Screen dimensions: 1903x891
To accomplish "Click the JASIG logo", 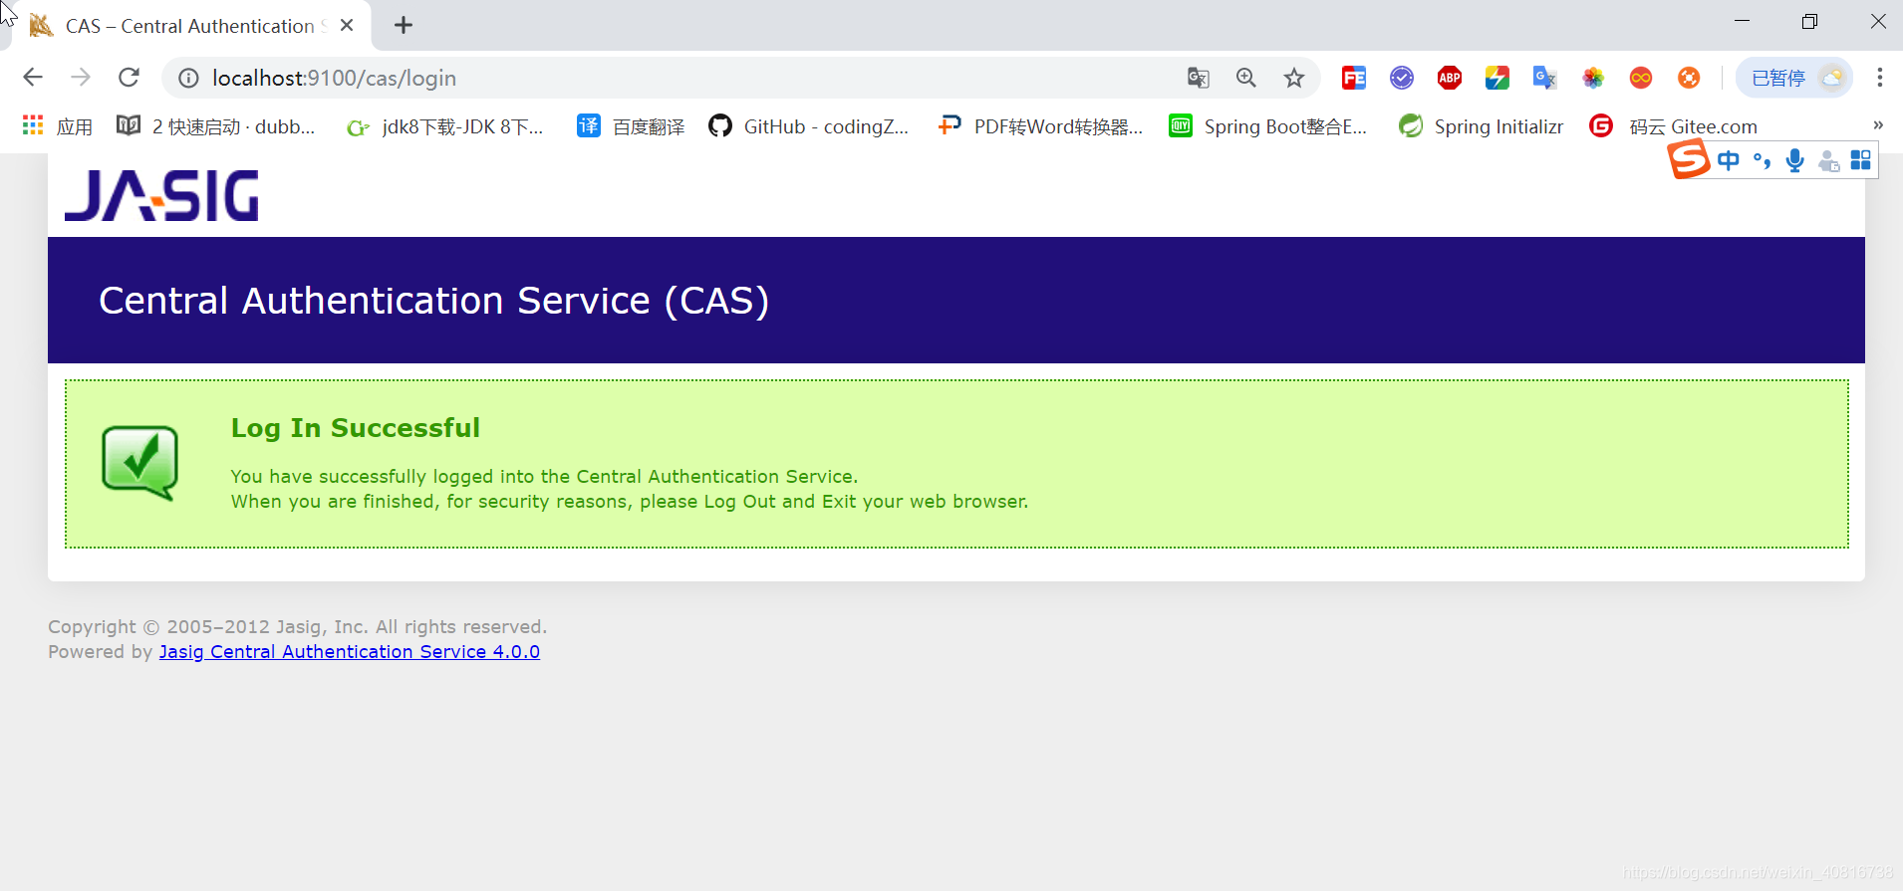I will coord(161,195).
